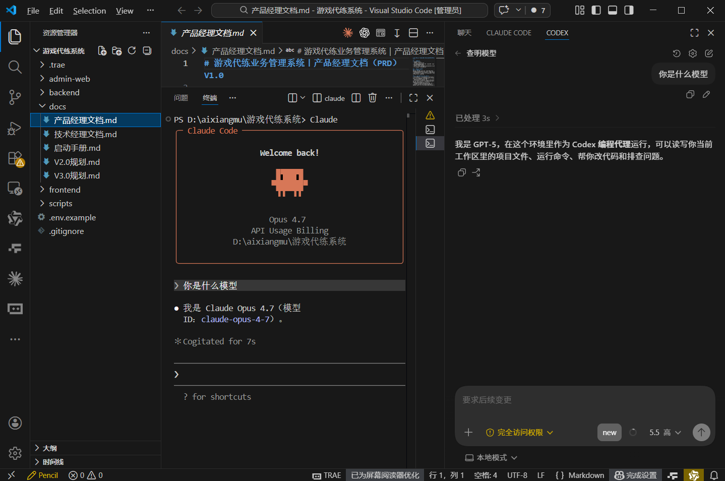The image size is (725, 481).
Task: Expand the 已处理 3s details
Action: pos(477,118)
